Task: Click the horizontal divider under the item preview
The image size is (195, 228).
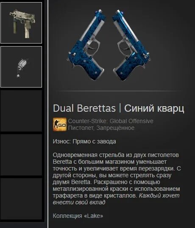Action: pos(118,91)
